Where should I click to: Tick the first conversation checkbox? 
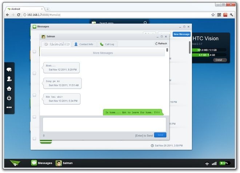pos(35,52)
